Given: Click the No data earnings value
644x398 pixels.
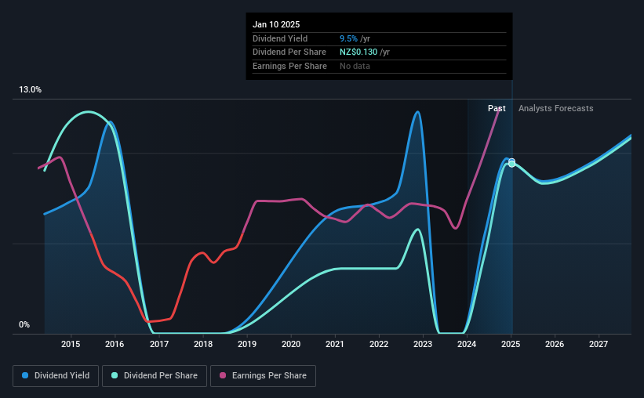Looking at the screenshot, I should (x=355, y=66).
